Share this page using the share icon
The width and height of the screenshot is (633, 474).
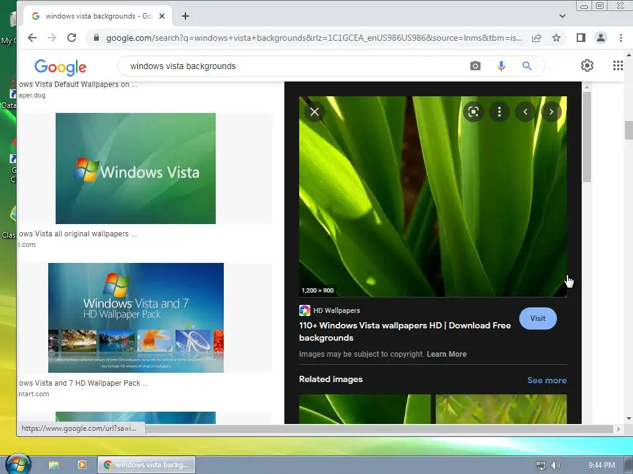537,38
